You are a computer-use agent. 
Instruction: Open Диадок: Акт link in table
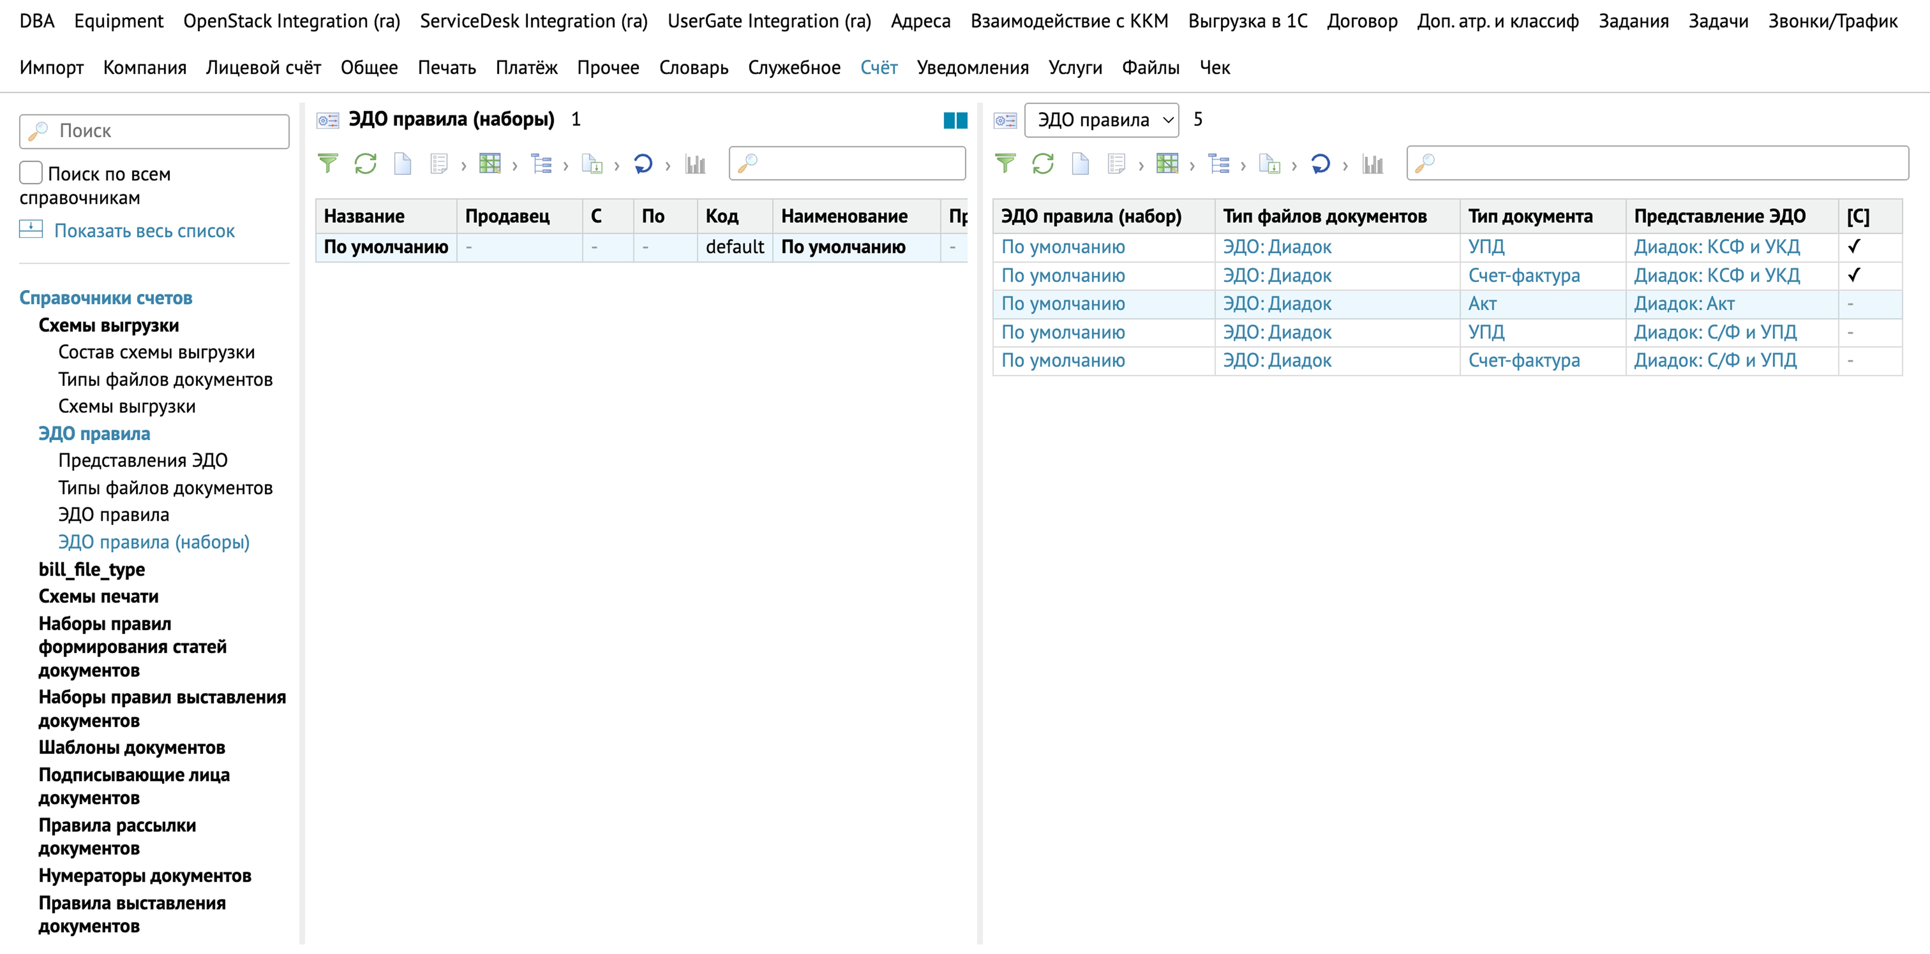click(1684, 304)
